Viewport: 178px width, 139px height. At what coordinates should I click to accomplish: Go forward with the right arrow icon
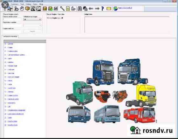(97, 9)
